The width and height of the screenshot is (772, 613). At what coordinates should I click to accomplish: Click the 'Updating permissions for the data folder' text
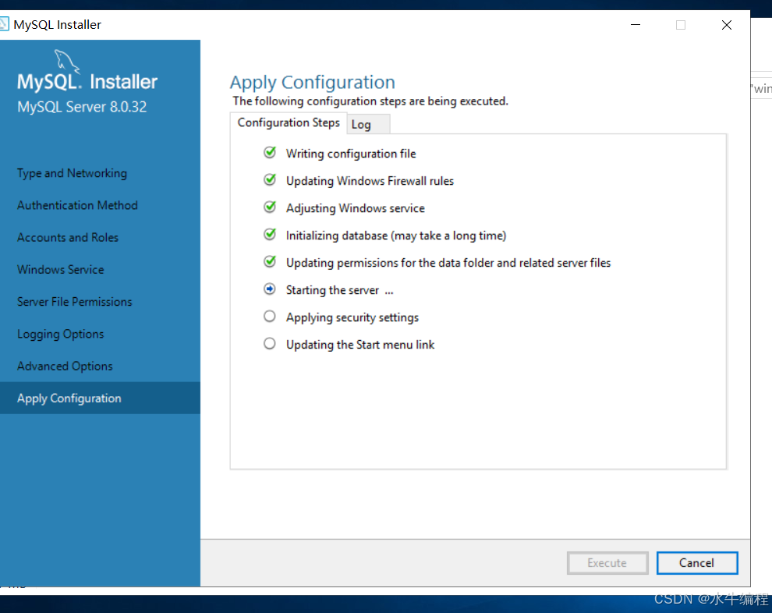pyautogui.click(x=448, y=263)
